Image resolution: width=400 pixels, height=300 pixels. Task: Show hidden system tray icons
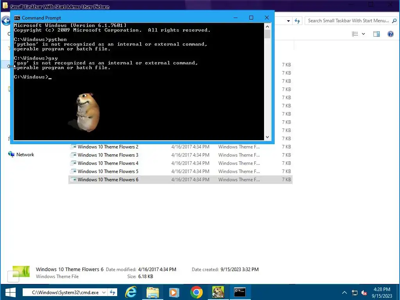click(345, 292)
